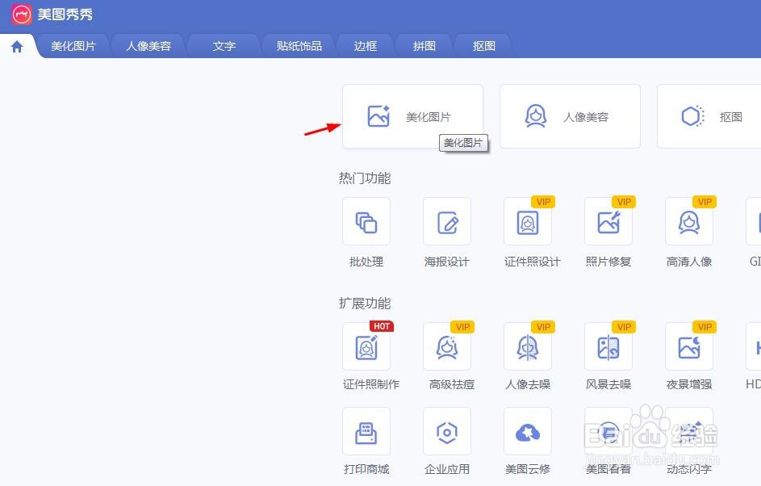Click the 美图云修 label

528,469
